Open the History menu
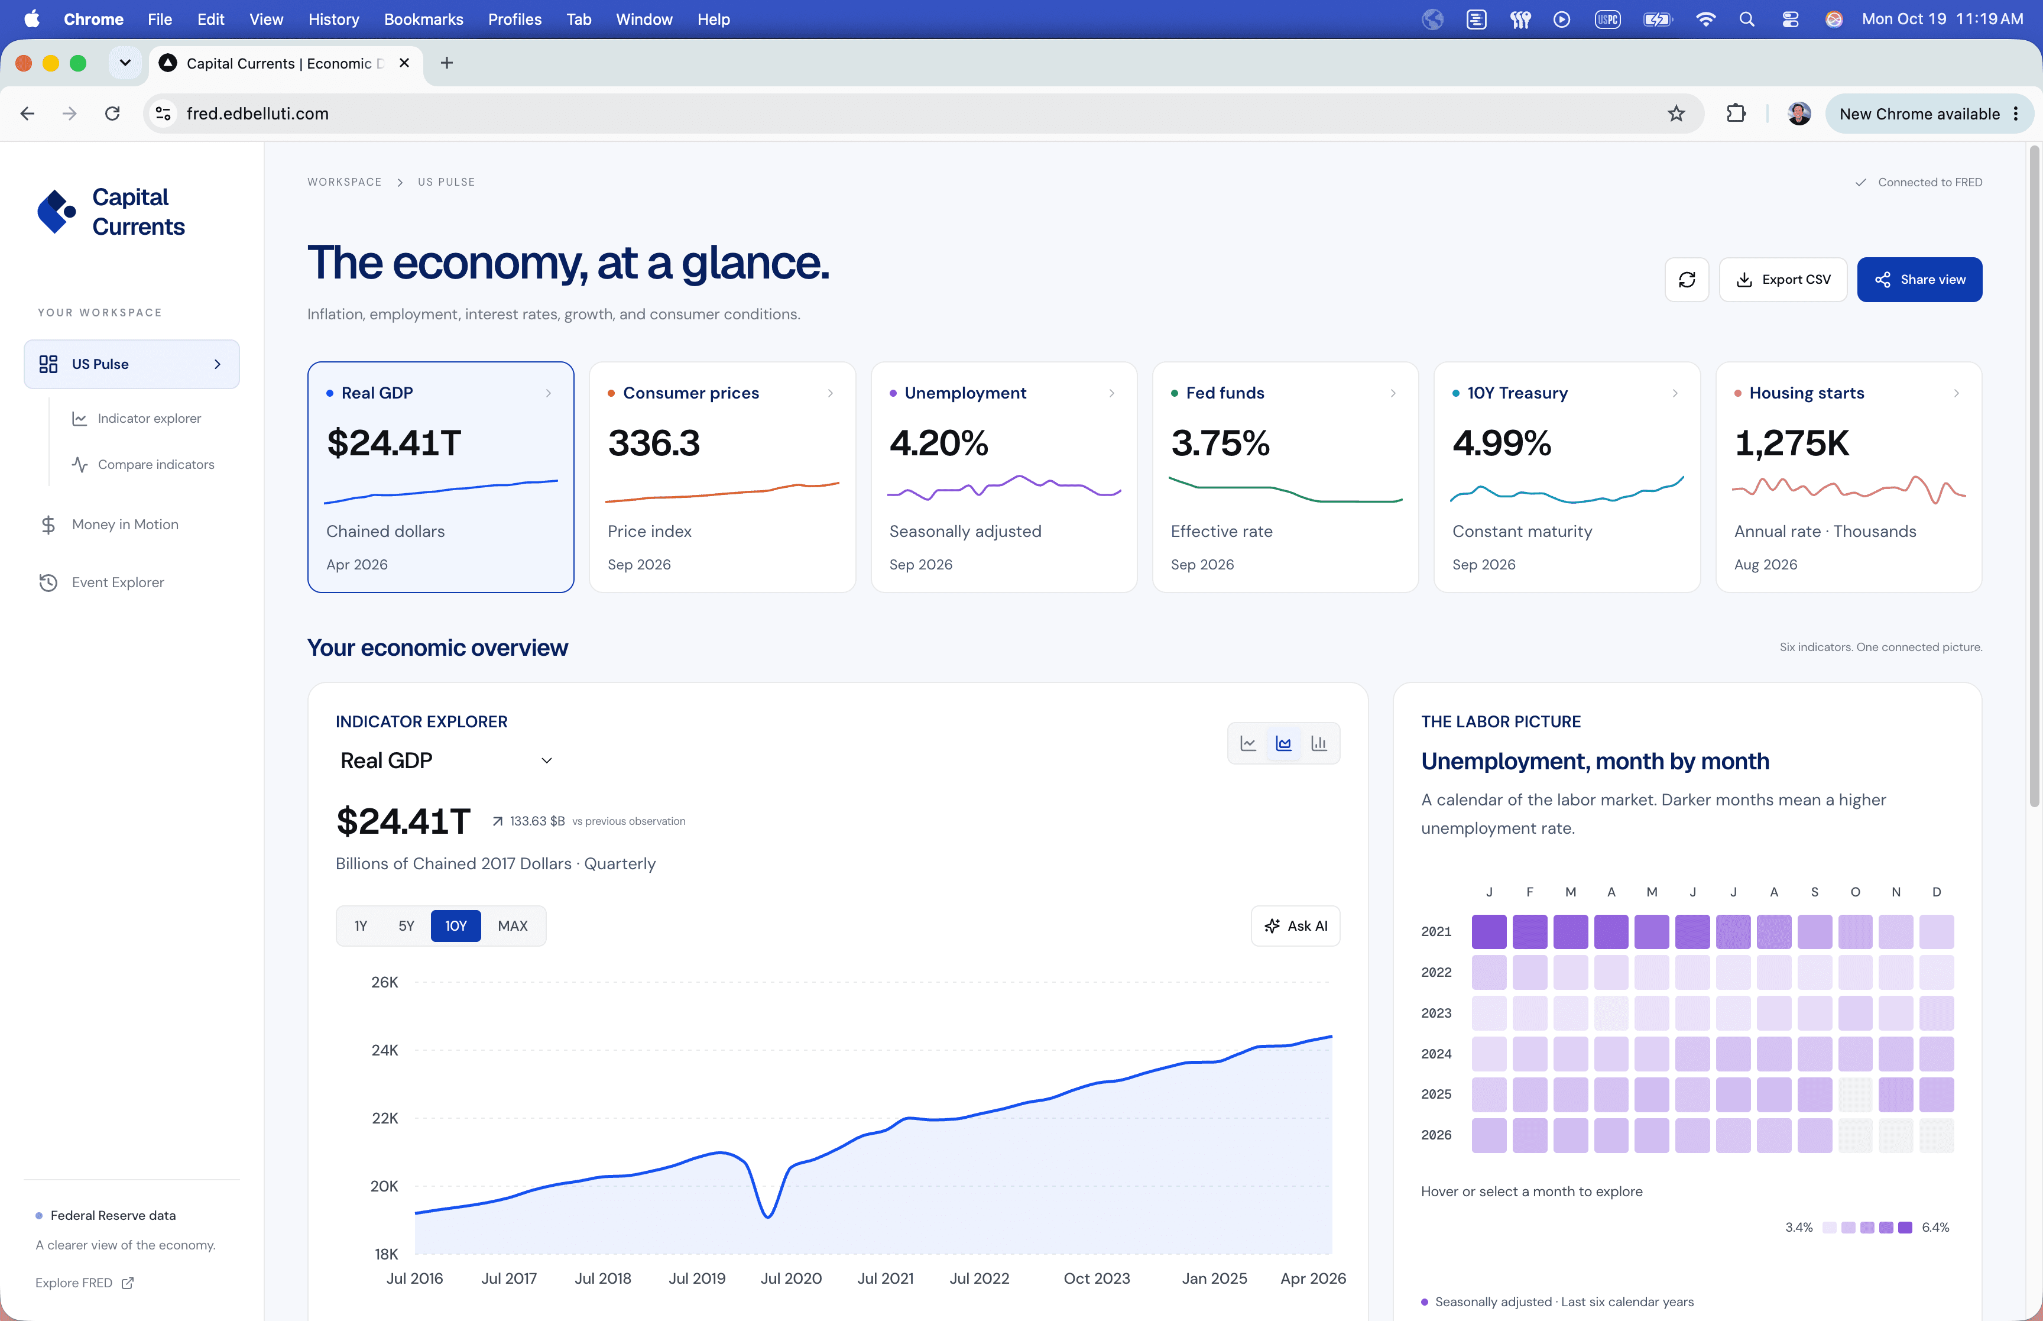This screenshot has width=2043, height=1321. (333, 19)
